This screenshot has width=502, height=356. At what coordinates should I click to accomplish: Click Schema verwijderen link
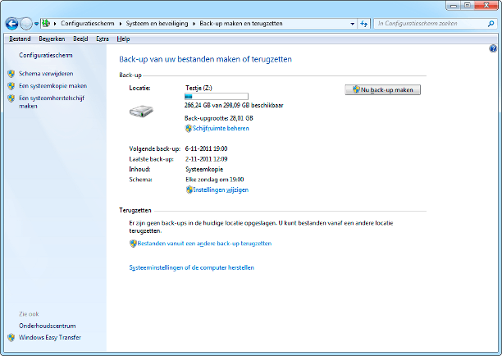pos(46,73)
